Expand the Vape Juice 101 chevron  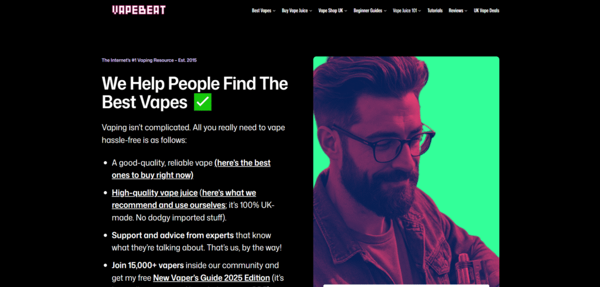coord(420,11)
